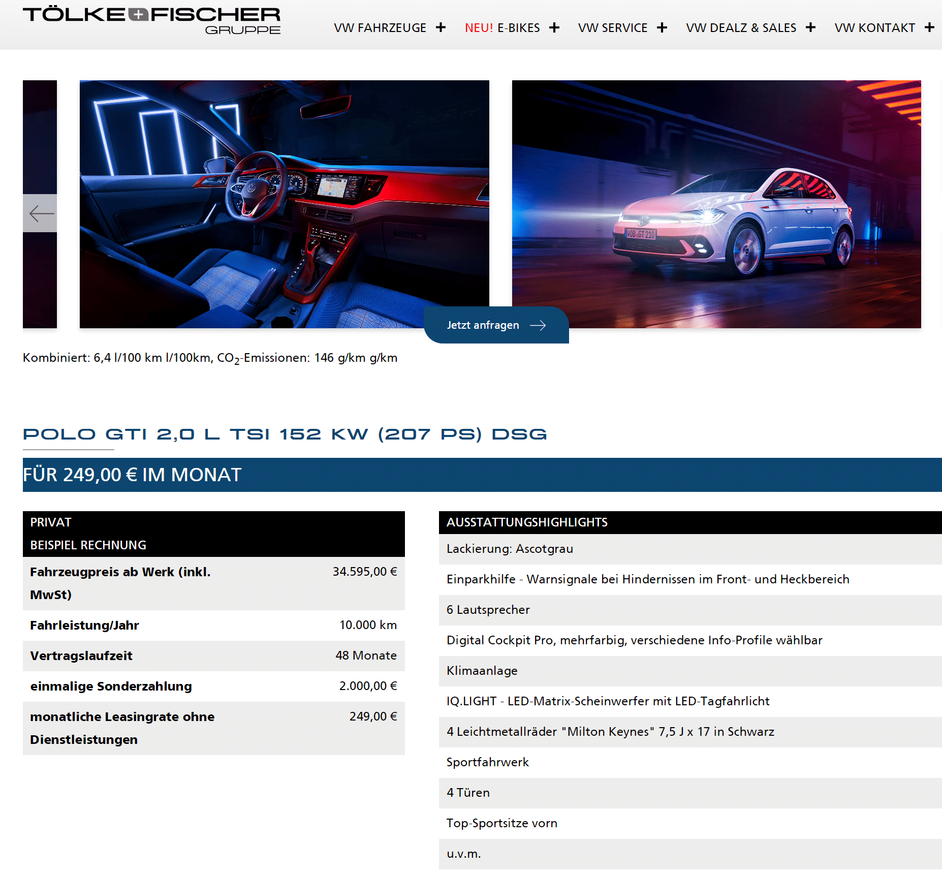View the Polo GTI exterior photo
This screenshot has height=875, width=942.
point(716,204)
